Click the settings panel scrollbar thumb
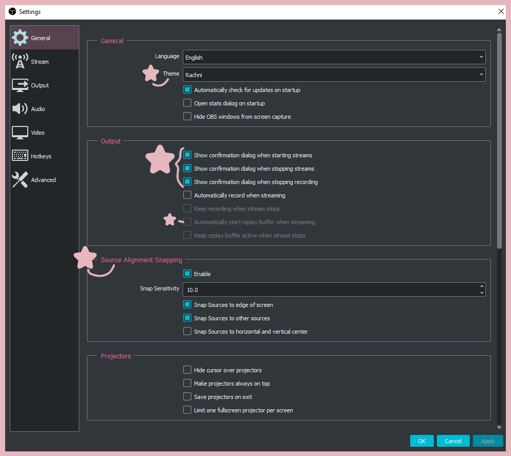 [x=499, y=141]
